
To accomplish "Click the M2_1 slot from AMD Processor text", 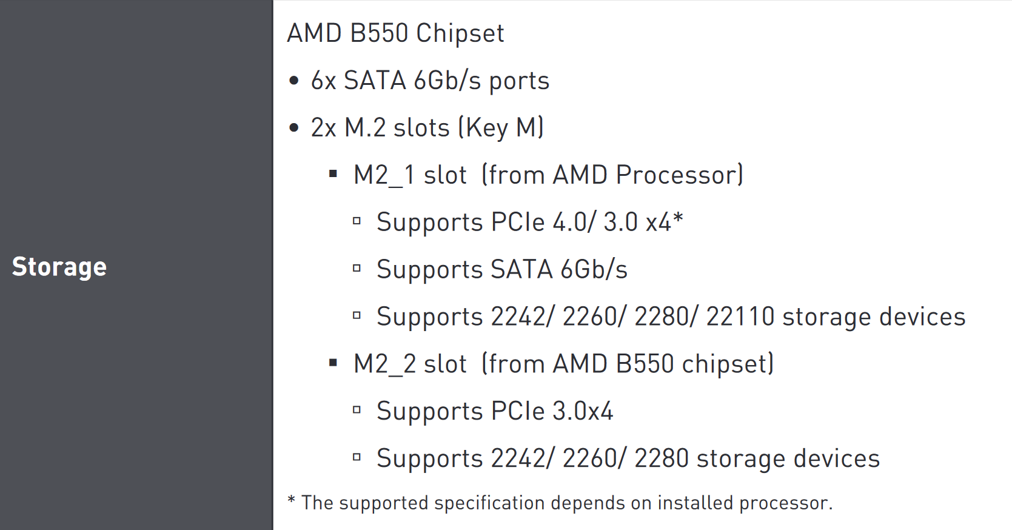I will point(548,175).
